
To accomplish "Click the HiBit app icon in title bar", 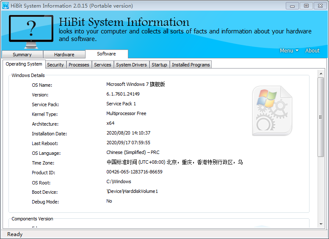I will 5,6.
